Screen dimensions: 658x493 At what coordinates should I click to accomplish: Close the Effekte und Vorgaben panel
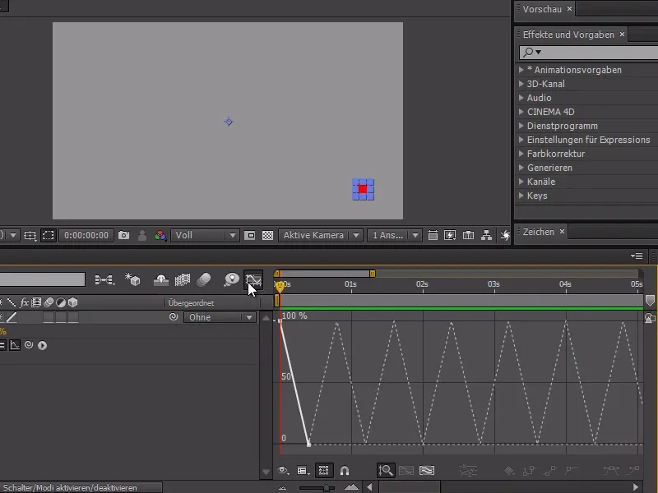point(622,35)
